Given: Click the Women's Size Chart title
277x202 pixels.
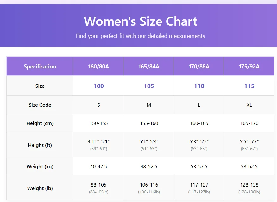Looking at the screenshot, I should tap(140, 21).
